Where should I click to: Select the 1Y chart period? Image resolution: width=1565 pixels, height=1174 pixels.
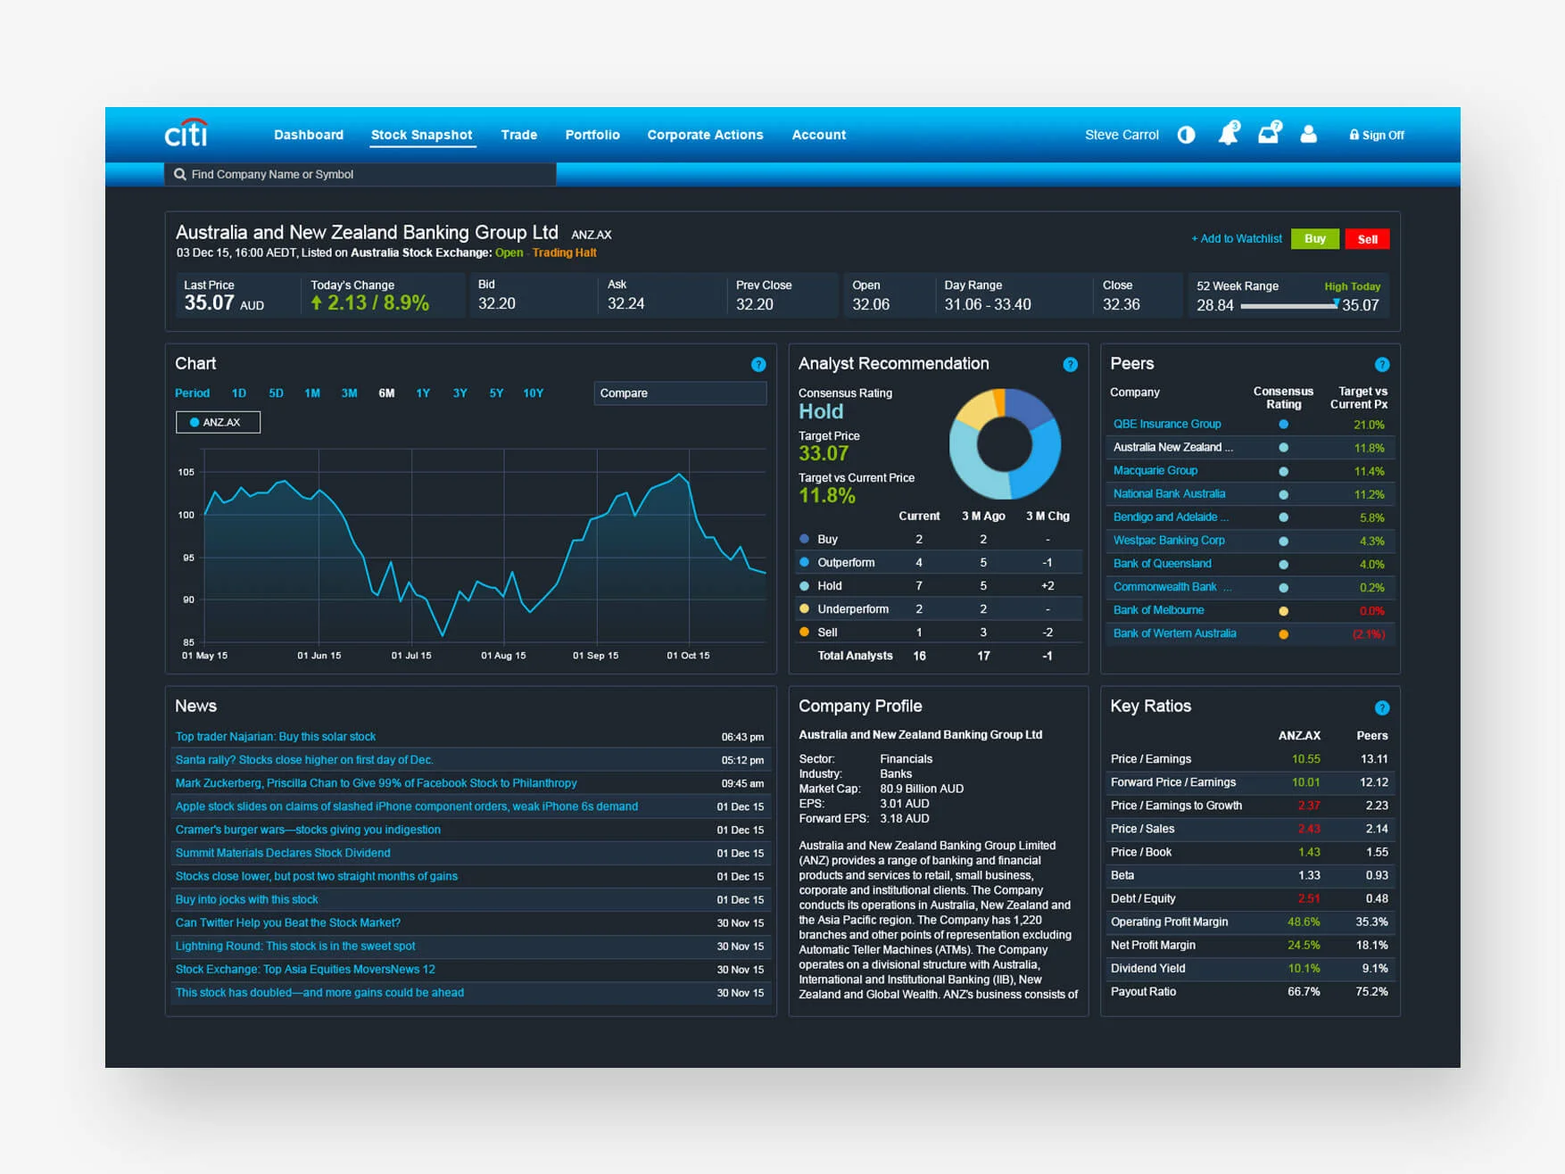click(422, 393)
